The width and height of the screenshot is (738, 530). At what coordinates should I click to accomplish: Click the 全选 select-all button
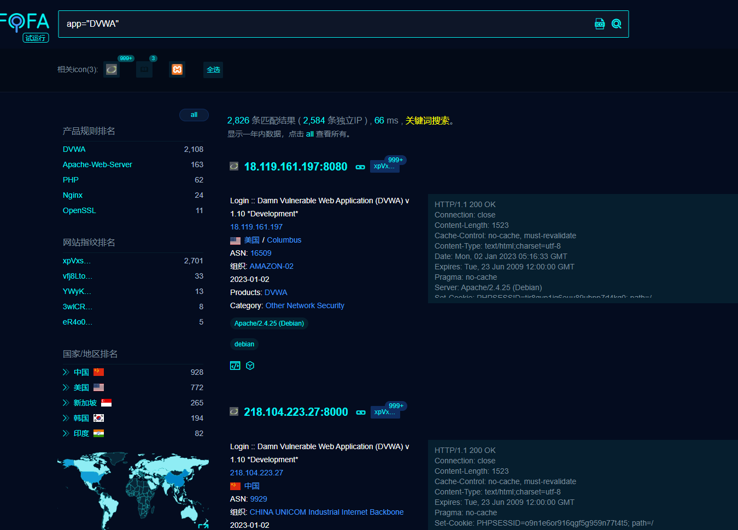tap(213, 70)
